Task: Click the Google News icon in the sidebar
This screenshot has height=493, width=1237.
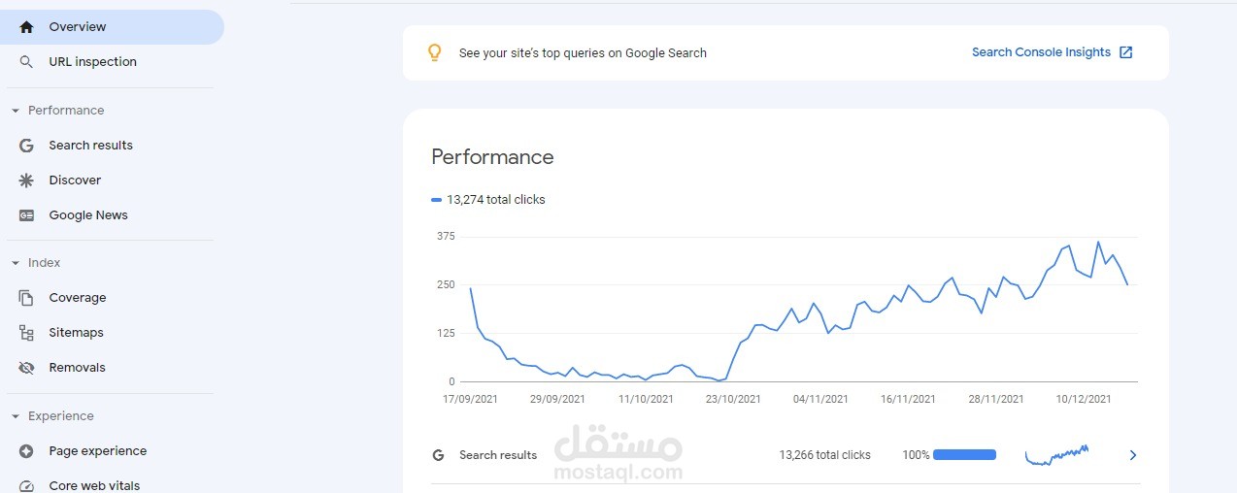Action: tap(26, 215)
